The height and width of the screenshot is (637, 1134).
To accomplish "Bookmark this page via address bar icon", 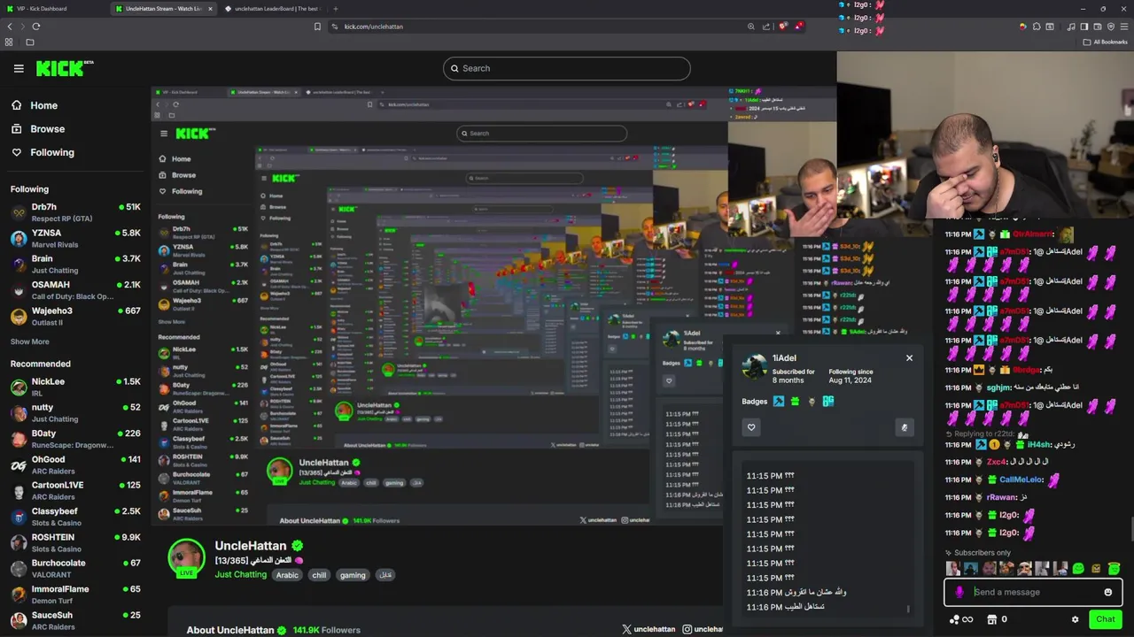I will coord(317,27).
